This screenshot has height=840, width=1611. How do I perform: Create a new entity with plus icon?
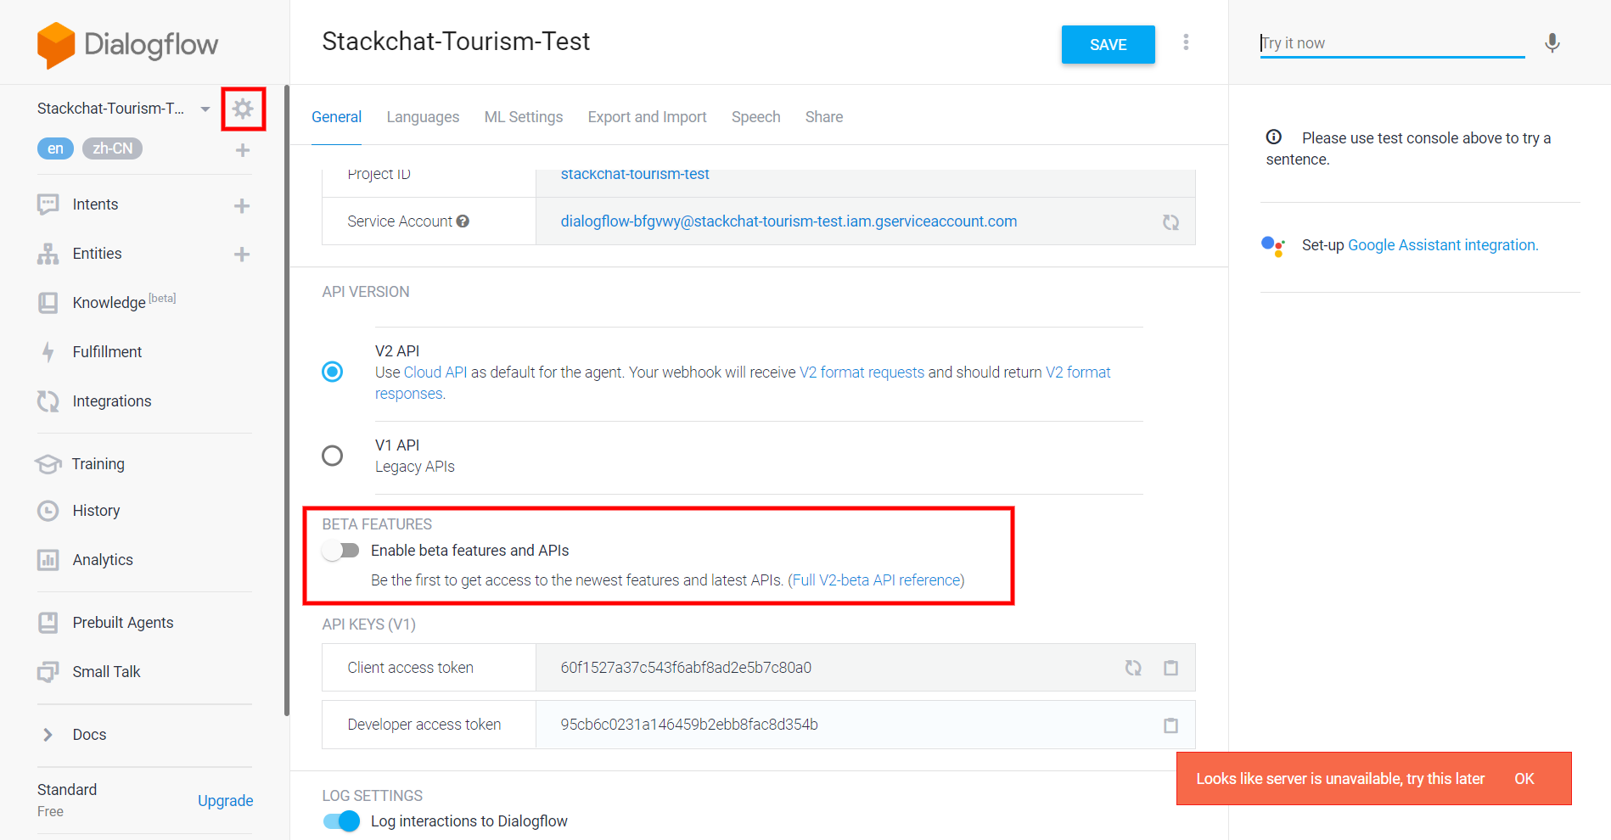point(242,255)
